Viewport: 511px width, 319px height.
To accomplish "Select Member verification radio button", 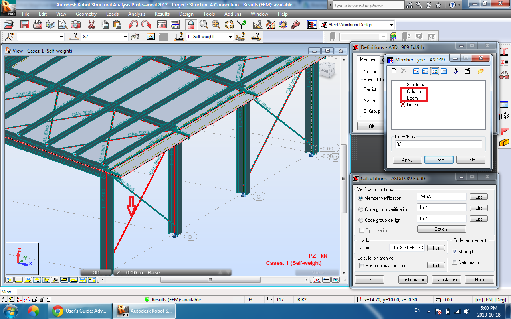I will tap(361, 198).
